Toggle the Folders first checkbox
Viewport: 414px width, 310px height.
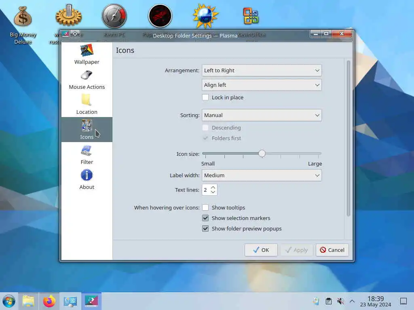(x=205, y=138)
